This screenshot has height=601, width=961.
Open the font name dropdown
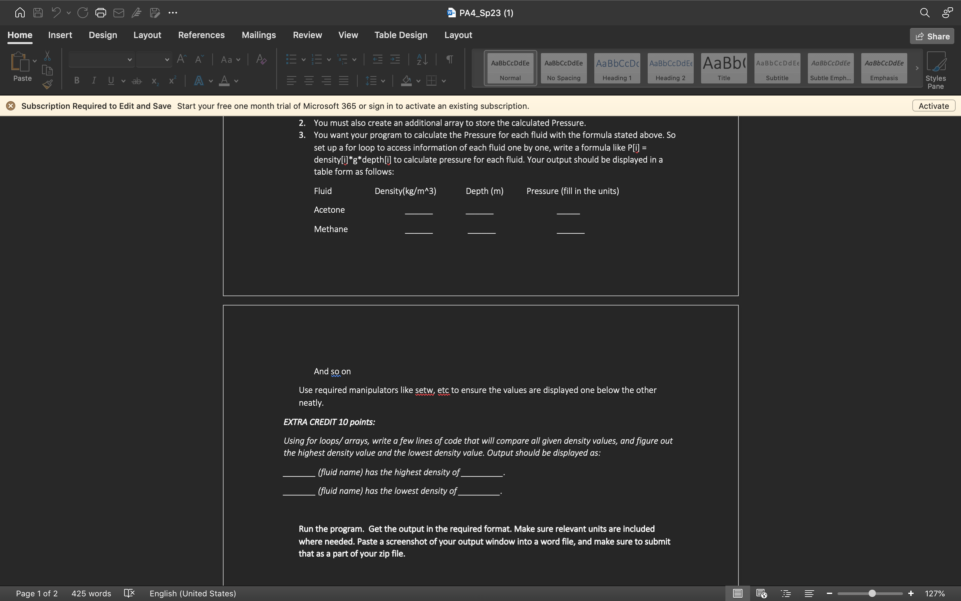pos(129,60)
